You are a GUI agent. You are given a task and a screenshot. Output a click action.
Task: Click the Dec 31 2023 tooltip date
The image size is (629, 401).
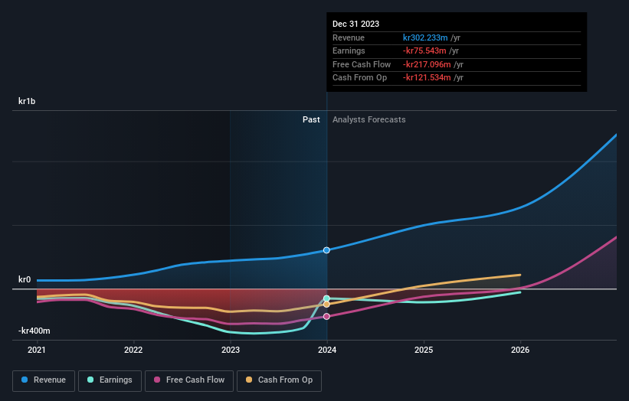(x=355, y=24)
